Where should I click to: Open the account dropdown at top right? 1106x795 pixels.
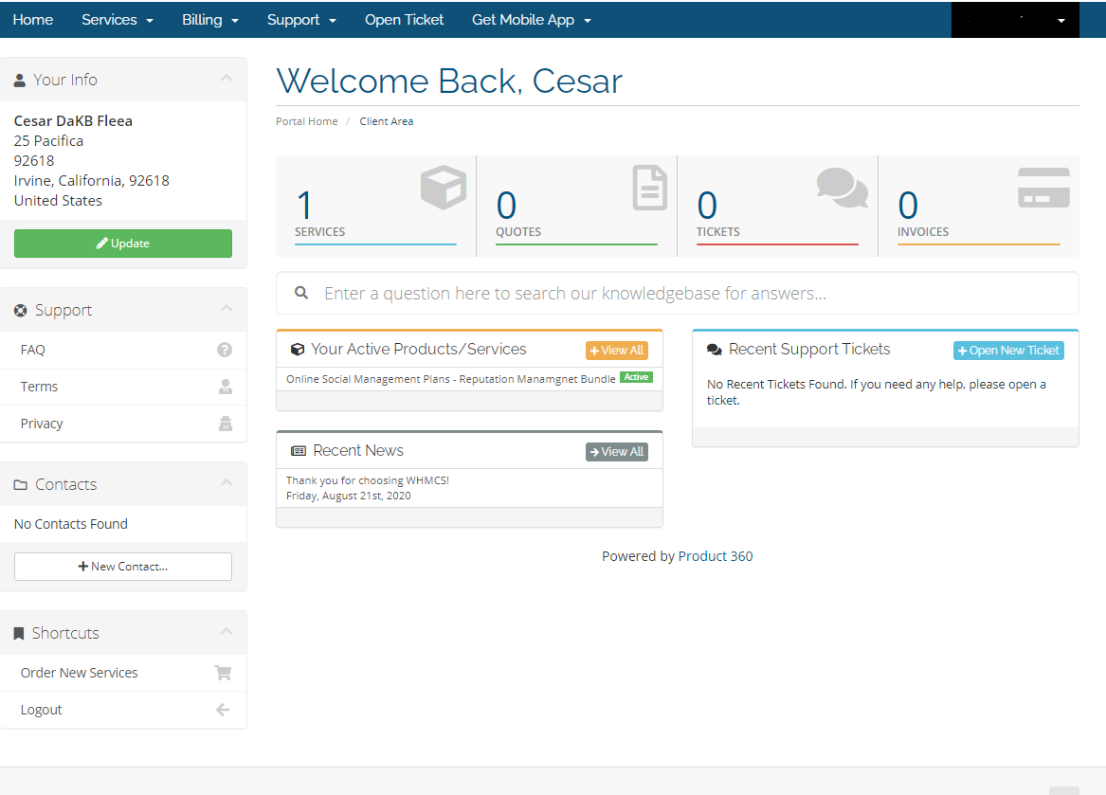1015,20
